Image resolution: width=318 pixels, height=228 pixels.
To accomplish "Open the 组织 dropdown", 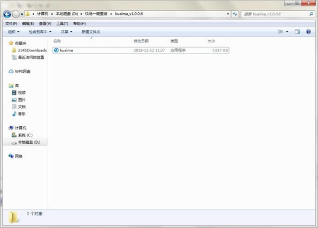I will (x=14, y=32).
